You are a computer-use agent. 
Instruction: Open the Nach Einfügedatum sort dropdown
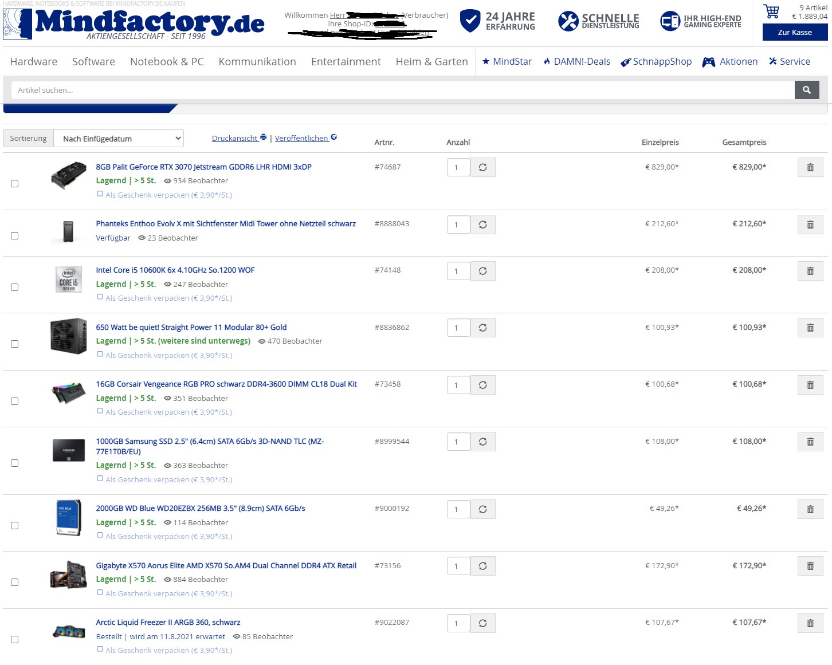point(119,138)
